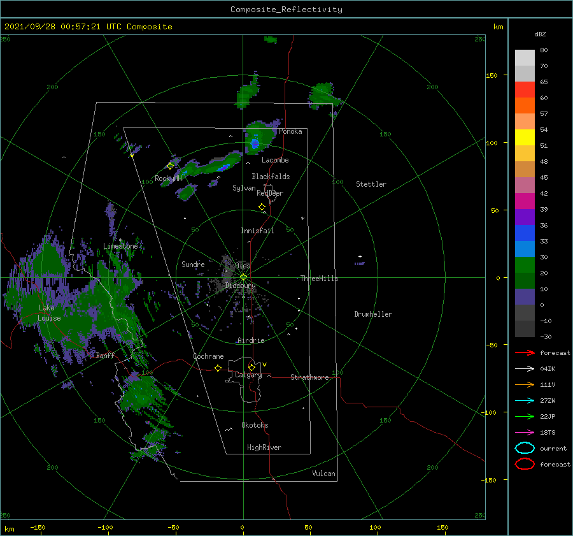Image resolution: width=573 pixels, height=536 pixels.
Task: Select the bright green swatch in dBZ scale
Action: click(525, 264)
